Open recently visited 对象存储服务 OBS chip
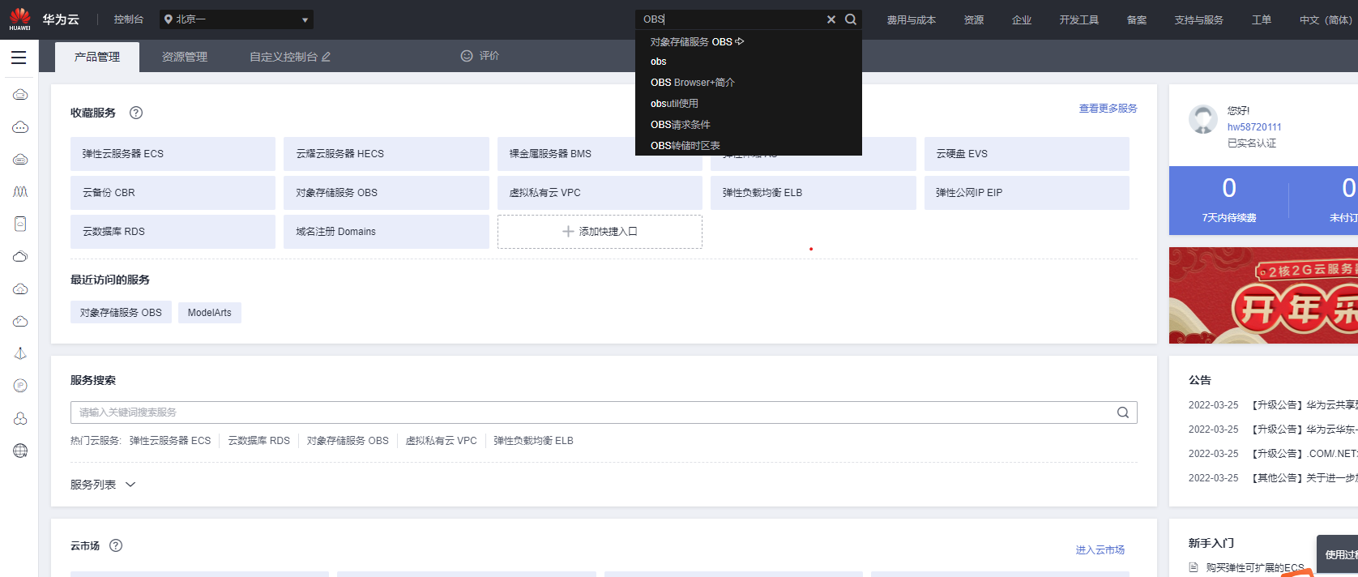The image size is (1358, 577). (x=121, y=313)
